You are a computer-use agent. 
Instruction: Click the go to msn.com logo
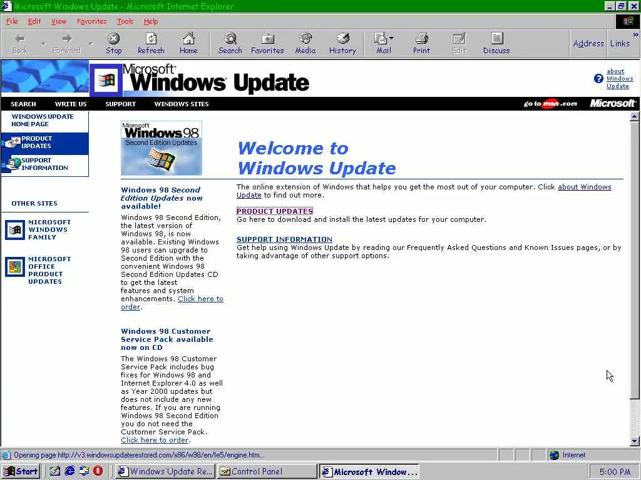(550, 104)
